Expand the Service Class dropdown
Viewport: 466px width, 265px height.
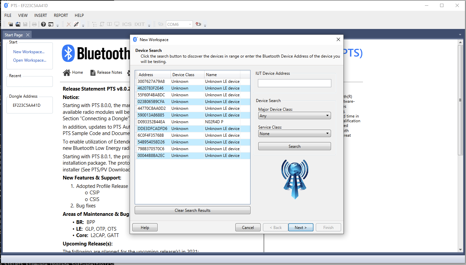point(294,134)
